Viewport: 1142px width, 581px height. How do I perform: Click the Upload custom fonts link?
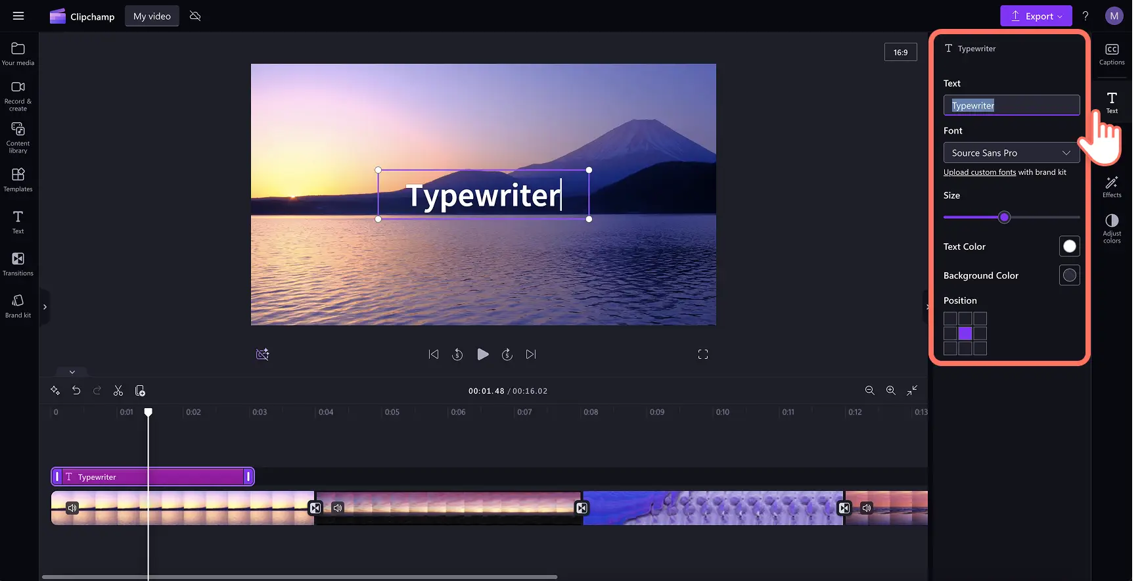(x=979, y=172)
